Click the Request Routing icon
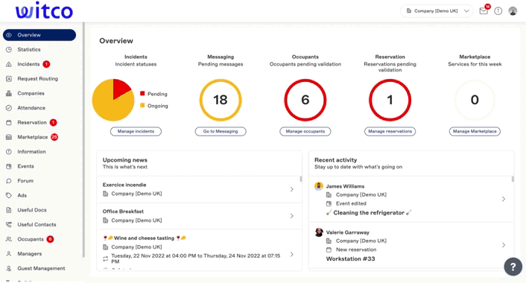Screen dimensions: 526x283 coord(9,79)
